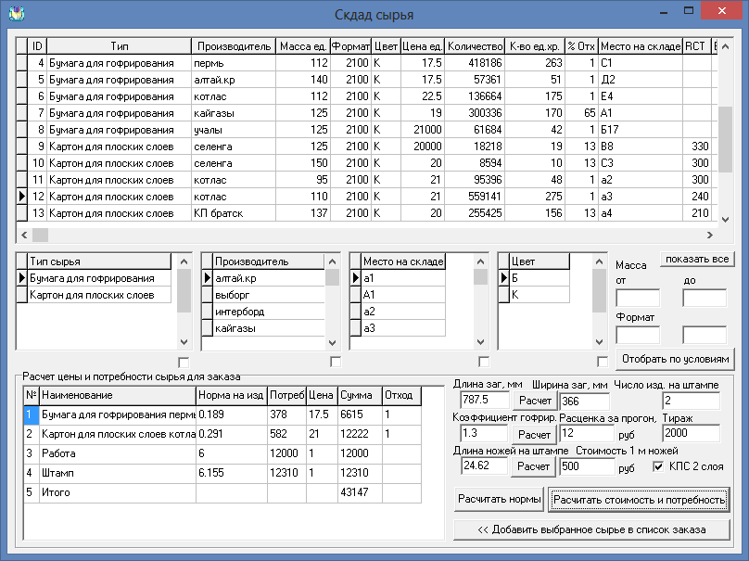Select кайгазы in Производитель filter list

tap(269, 328)
